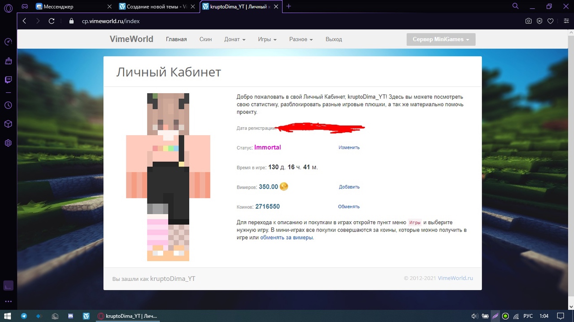574x322 pixels.
Task: Expand the Разное dropdown menu
Action: 301,39
